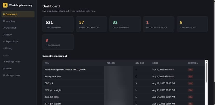215x105 pixels.
Task: Click the 52d duration badge
Action: tap(190, 84)
